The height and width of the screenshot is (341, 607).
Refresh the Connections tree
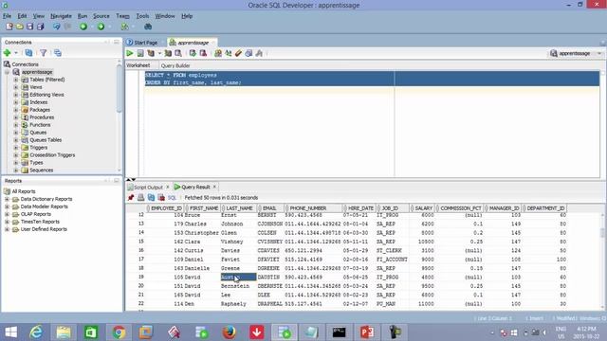point(28,53)
